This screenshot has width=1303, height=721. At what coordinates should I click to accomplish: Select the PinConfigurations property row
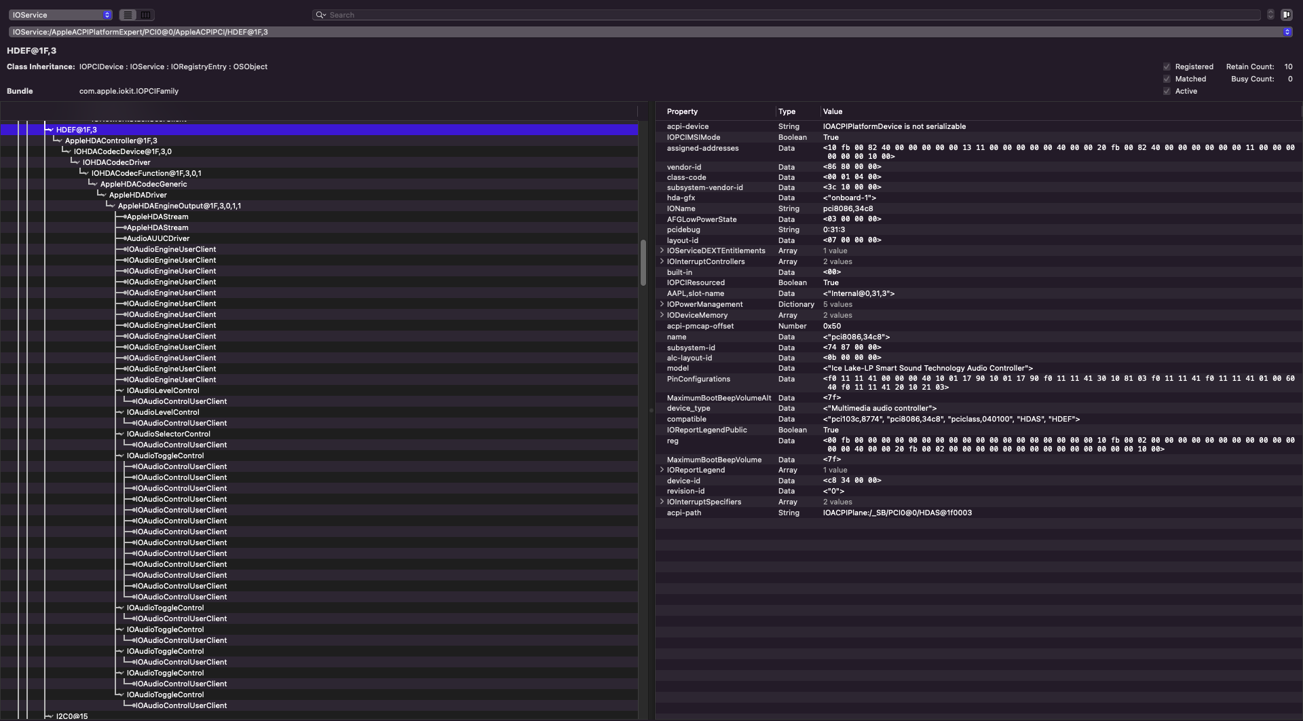[x=978, y=383]
